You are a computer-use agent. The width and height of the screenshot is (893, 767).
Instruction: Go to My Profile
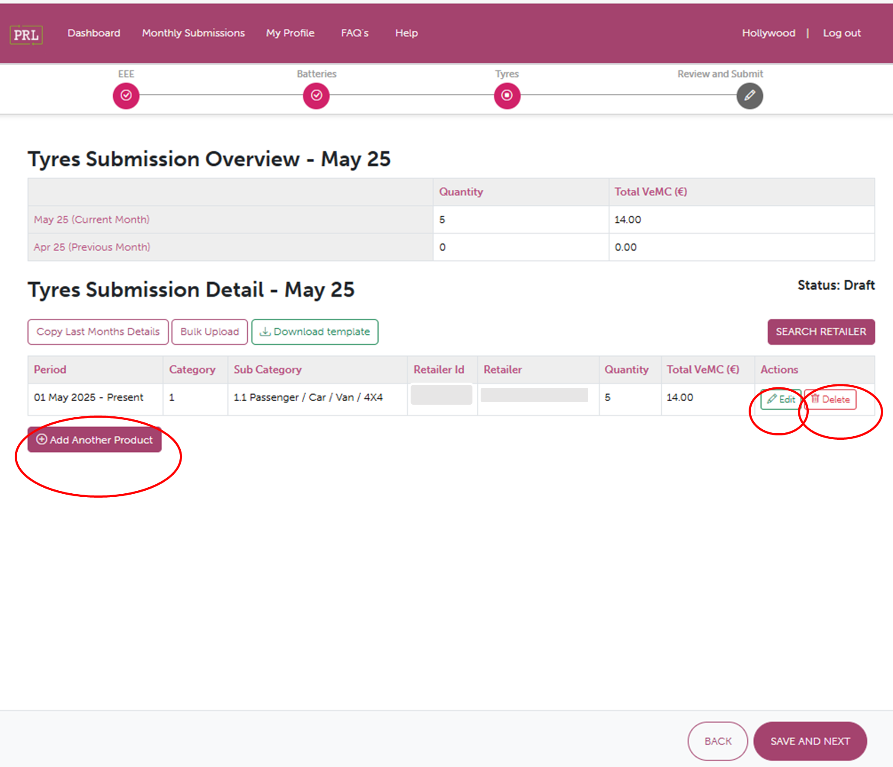coord(290,33)
